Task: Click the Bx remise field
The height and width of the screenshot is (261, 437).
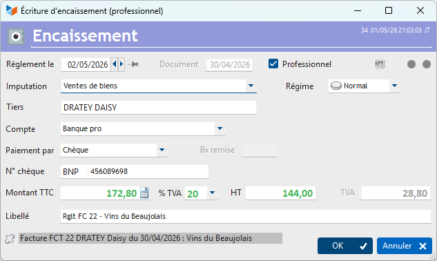Action: [260, 150]
